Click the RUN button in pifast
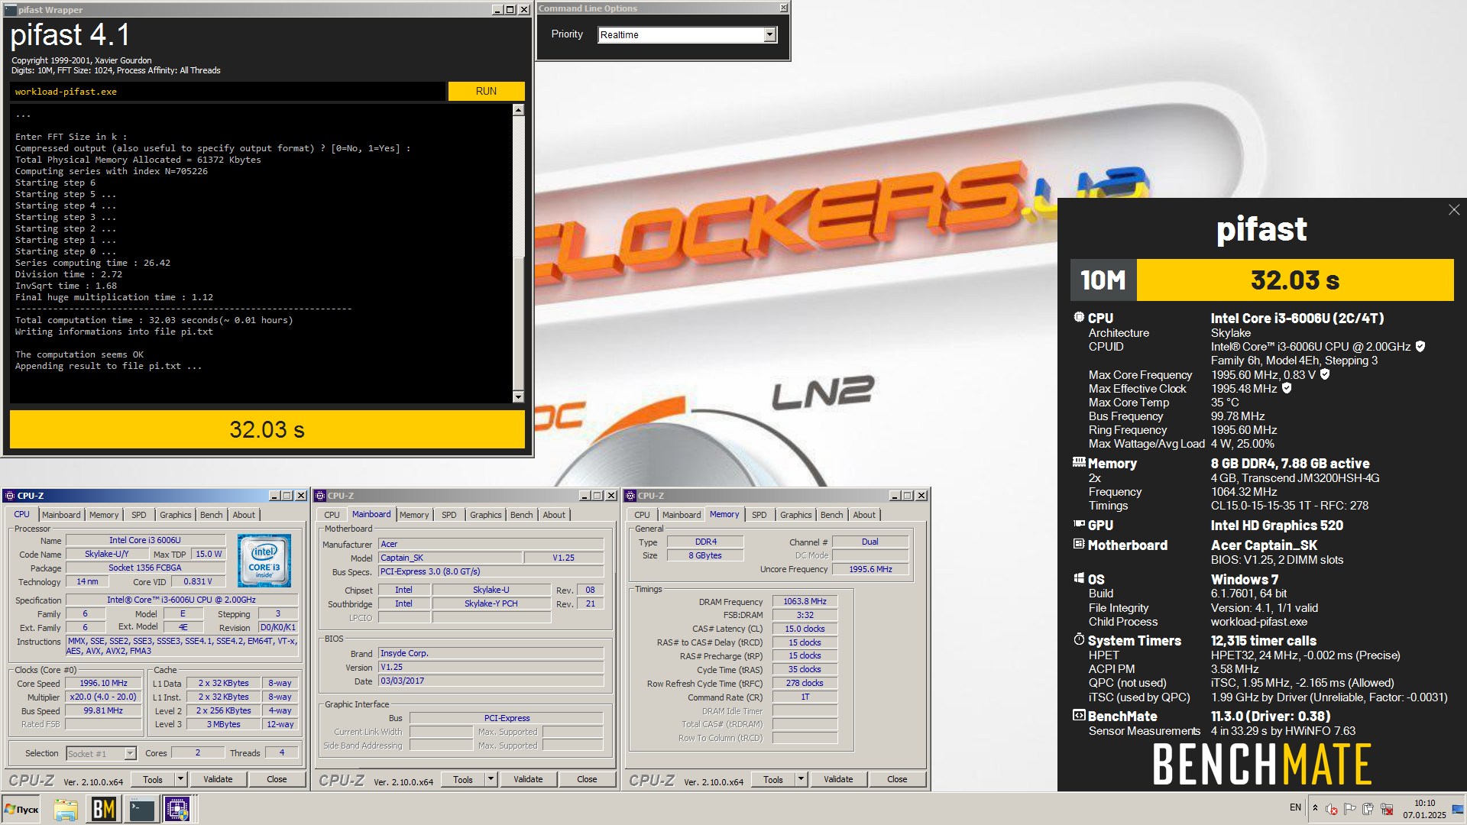The height and width of the screenshot is (825, 1467). (486, 91)
